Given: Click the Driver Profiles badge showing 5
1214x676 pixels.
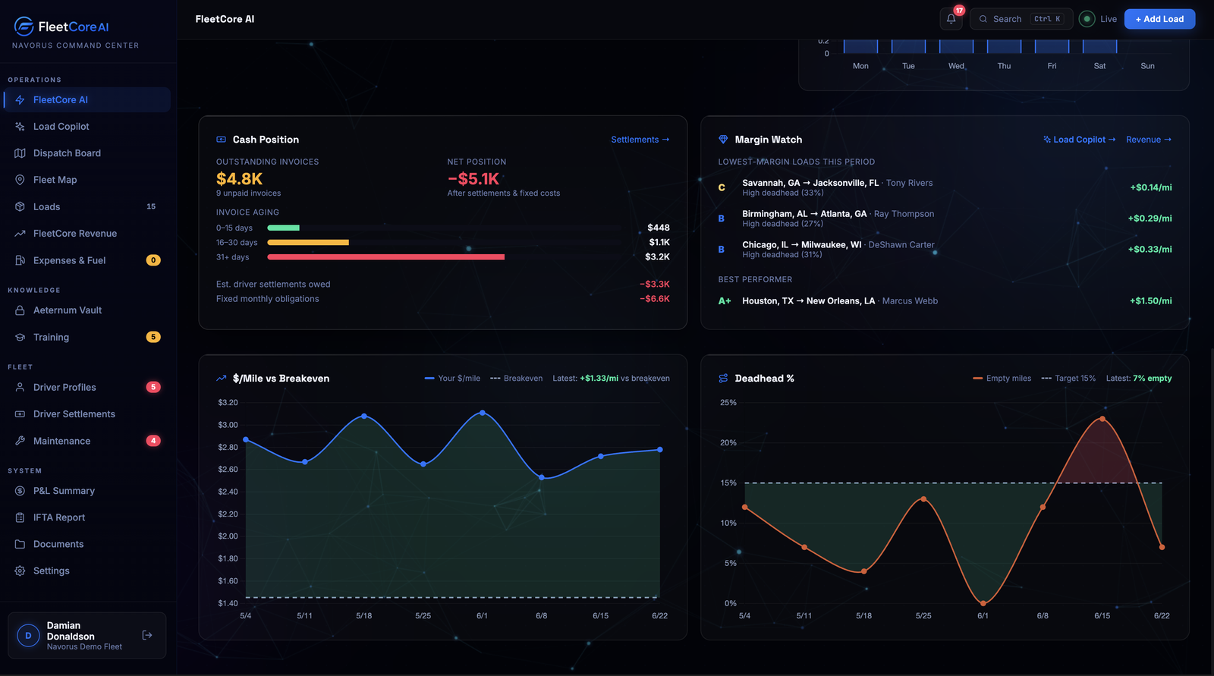Looking at the screenshot, I should [x=153, y=387].
